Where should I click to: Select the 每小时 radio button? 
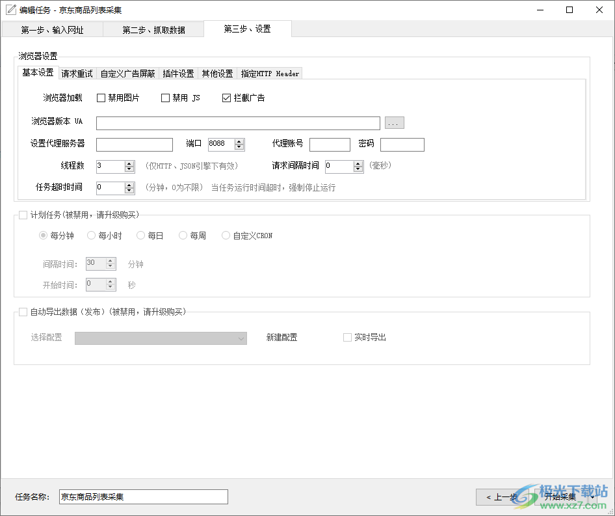pyautogui.click(x=91, y=235)
